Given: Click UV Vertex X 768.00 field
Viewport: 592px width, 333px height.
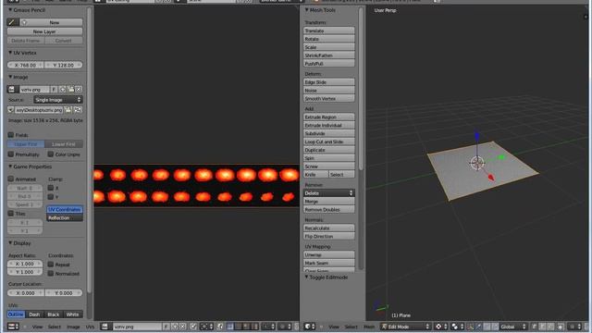Looking at the screenshot, I should [x=26, y=65].
